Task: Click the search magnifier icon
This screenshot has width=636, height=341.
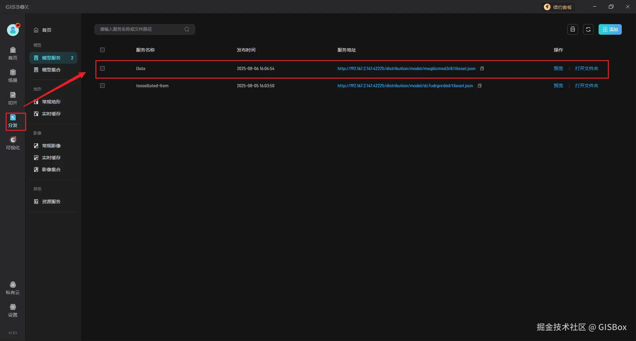Action: [187, 29]
